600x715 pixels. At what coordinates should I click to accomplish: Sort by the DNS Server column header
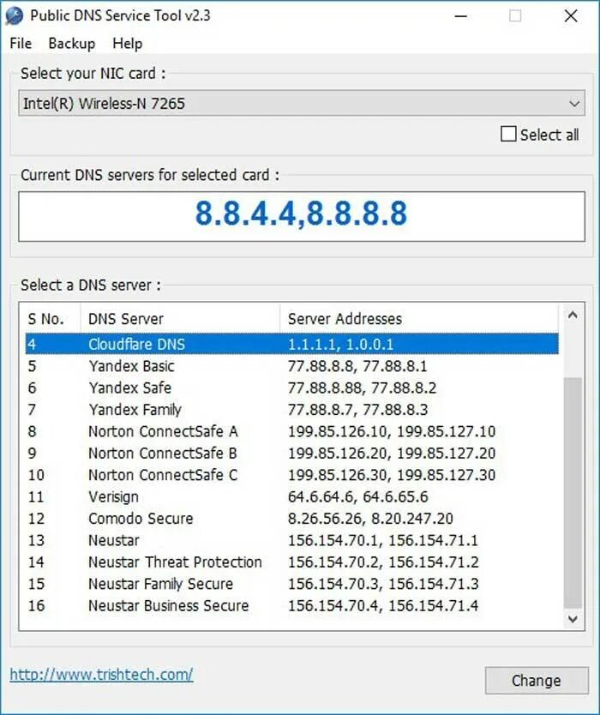(x=180, y=318)
